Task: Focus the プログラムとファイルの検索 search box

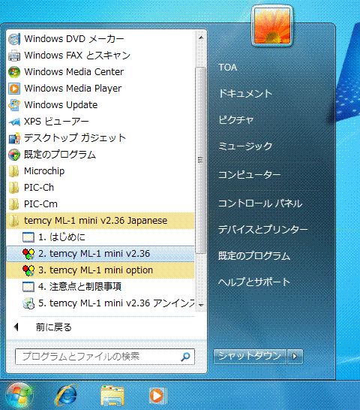Action: pyautogui.click(x=105, y=357)
